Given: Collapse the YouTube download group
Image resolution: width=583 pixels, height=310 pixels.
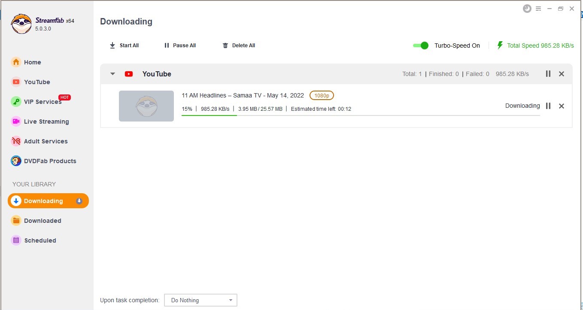Looking at the screenshot, I should 112,74.
